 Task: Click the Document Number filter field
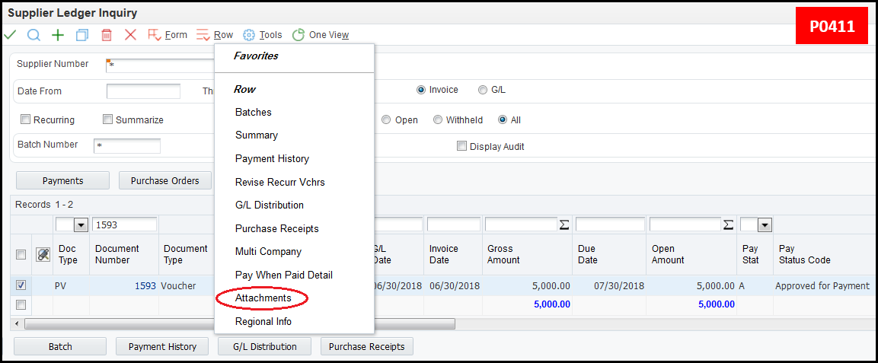click(124, 224)
